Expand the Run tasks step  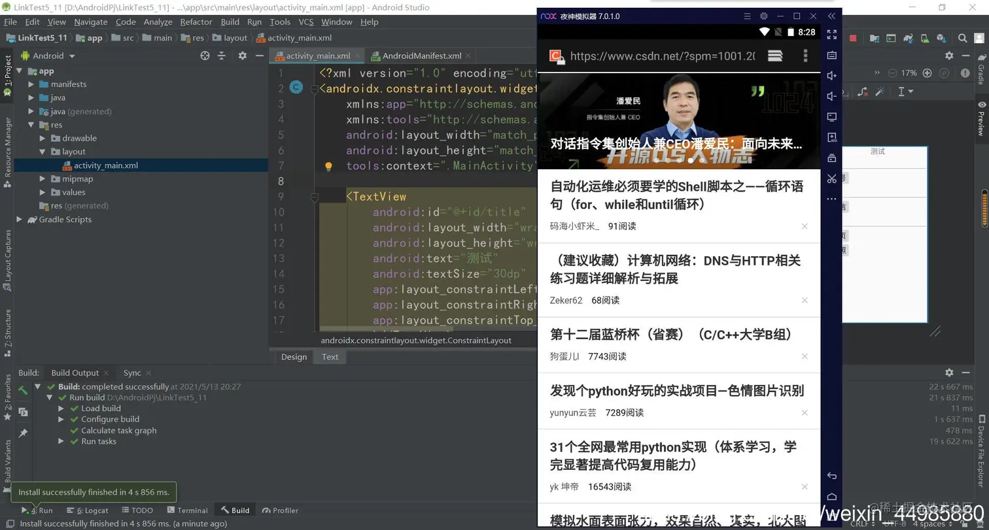61,442
